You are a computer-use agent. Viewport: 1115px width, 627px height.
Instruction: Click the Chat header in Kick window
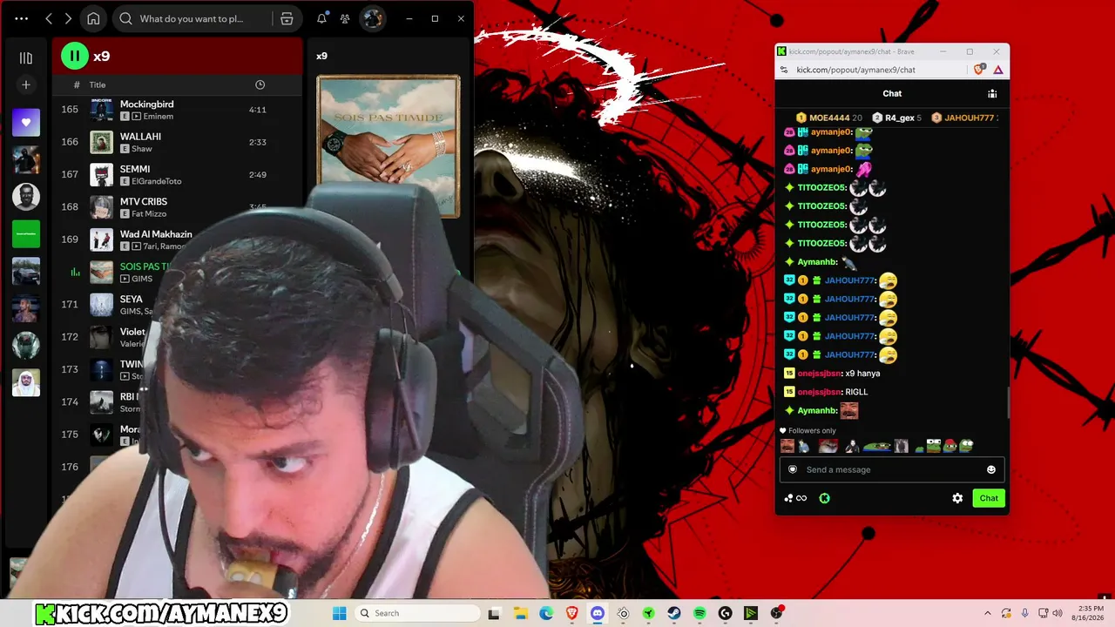pyautogui.click(x=892, y=93)
